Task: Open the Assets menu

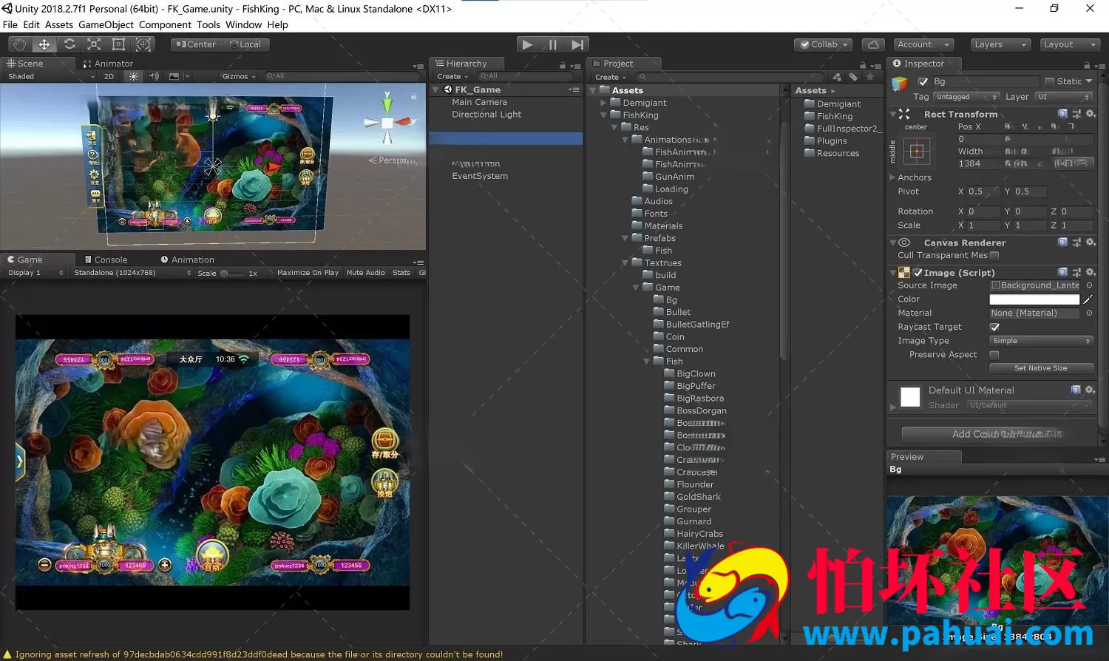Action: pos(59,24)
